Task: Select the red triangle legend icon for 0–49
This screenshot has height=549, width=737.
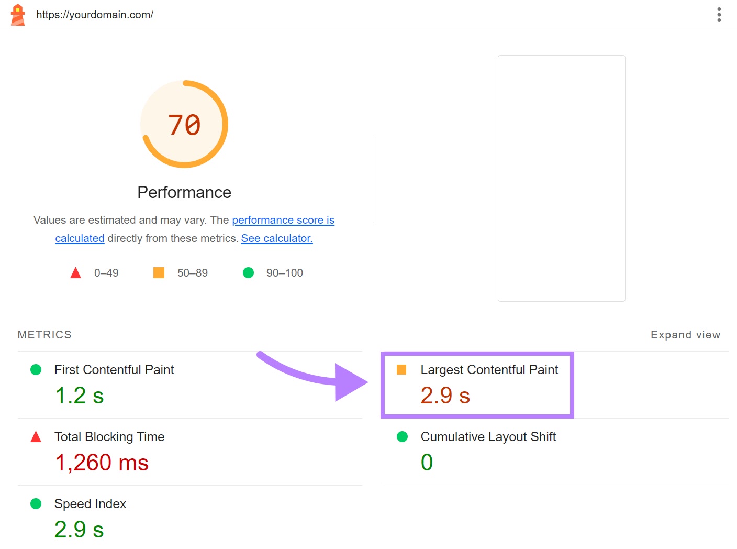Action: (x=76, y=272)
